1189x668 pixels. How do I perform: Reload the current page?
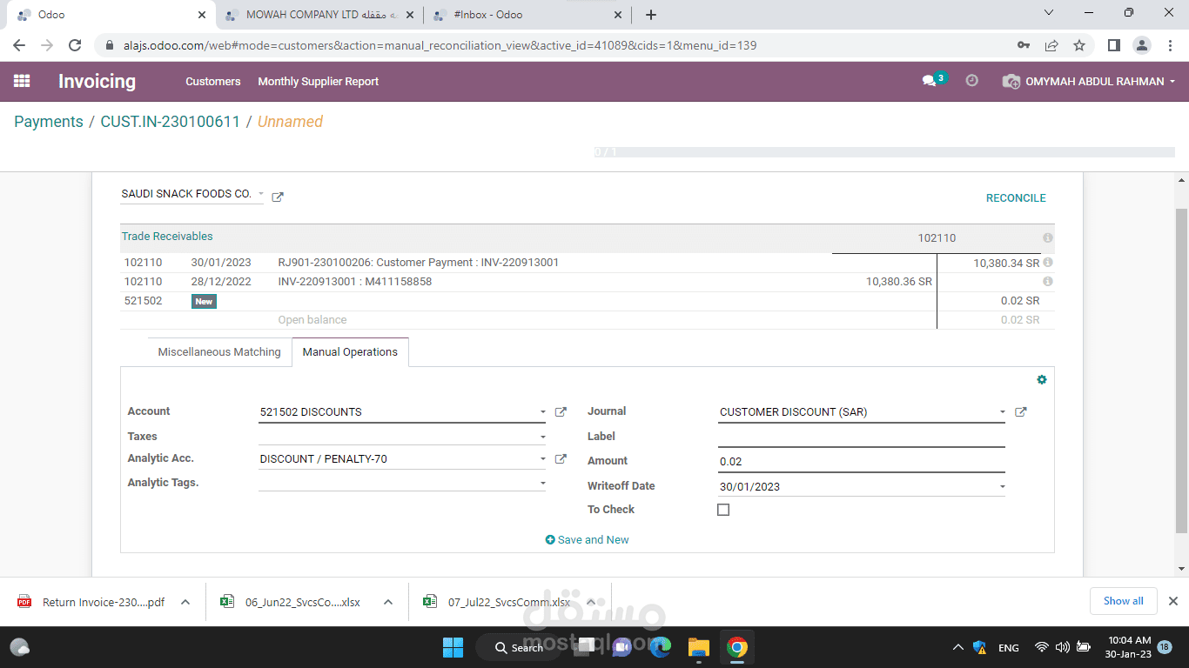[75, 45]
